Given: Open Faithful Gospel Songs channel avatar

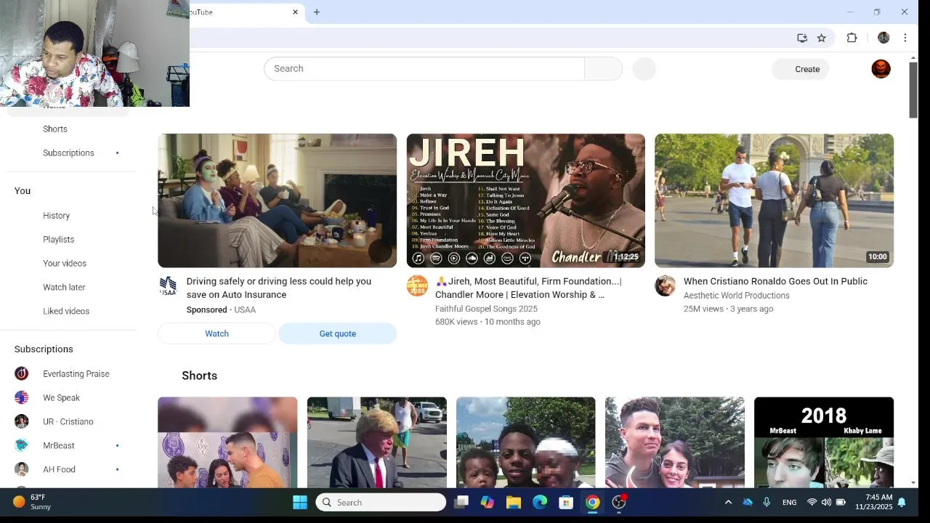Looking at the screenshot, I should pos(417,285).
